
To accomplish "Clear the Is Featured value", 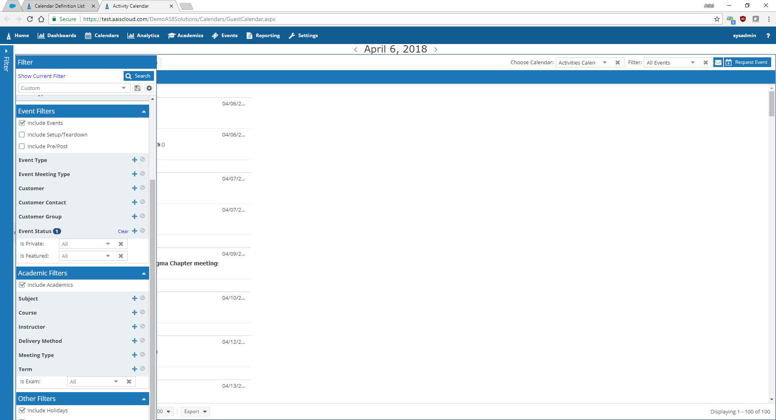I will point(121,256).
